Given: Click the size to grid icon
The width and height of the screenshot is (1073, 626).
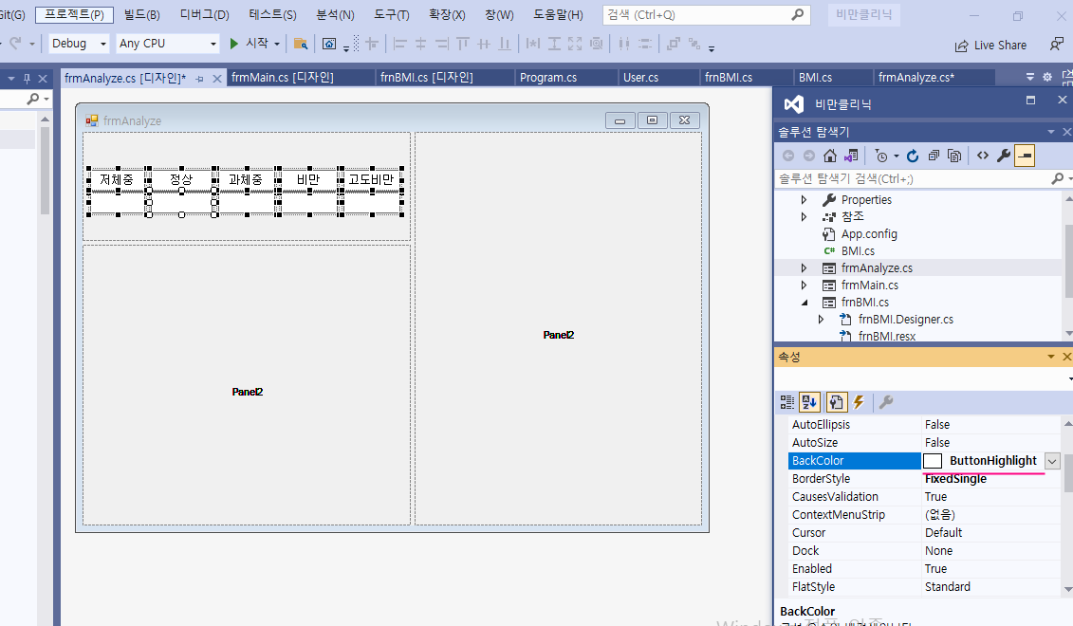Looking at the screenshot, I should (x=596, y=44).
